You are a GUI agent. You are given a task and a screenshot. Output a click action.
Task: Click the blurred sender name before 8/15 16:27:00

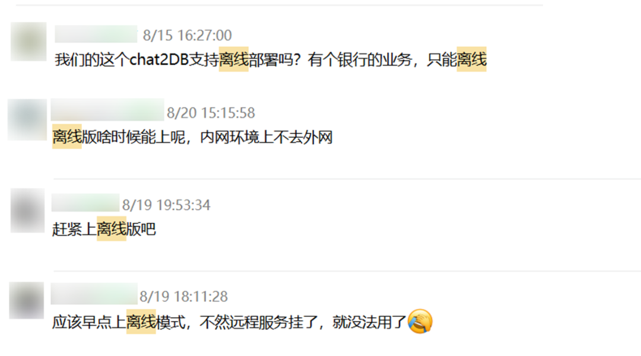tap(96, 34)
